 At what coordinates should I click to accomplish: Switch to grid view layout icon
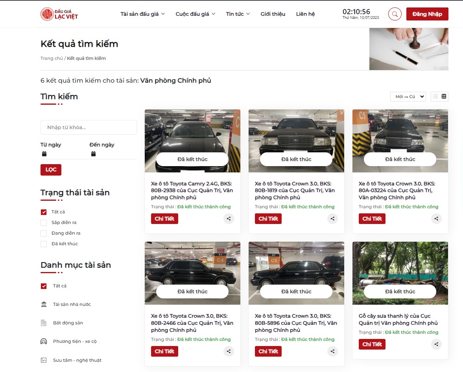click(444, 96)
